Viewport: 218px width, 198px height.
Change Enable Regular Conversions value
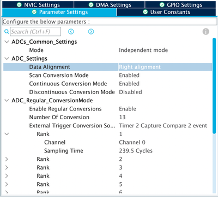(x=128, y=109)
